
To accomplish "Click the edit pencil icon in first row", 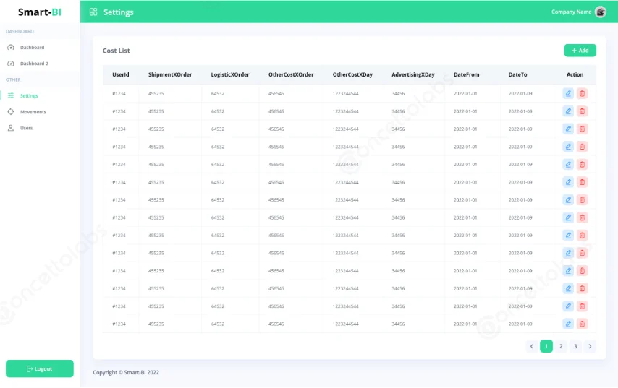I will (568, 93).
